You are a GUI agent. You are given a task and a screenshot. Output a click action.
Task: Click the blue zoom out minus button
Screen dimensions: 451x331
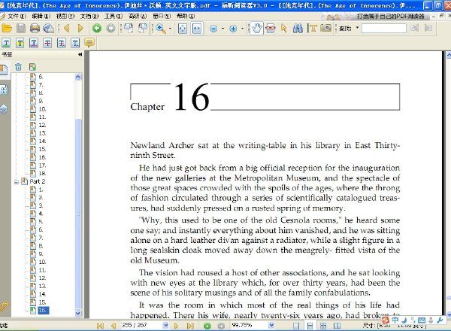pos(213,29)
